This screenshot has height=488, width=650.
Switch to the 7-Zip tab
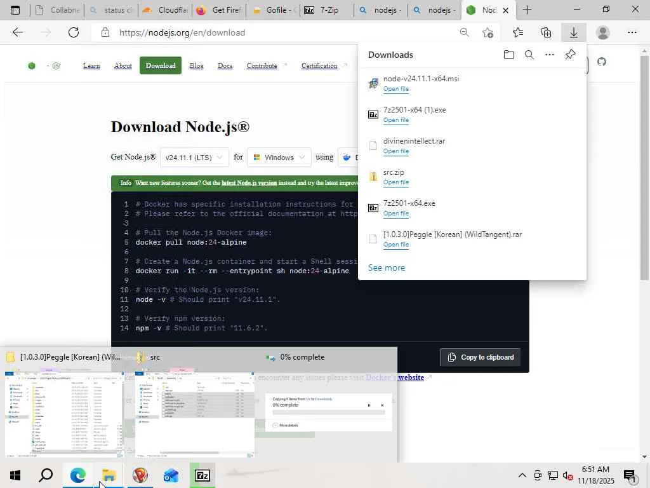[327, 10]
